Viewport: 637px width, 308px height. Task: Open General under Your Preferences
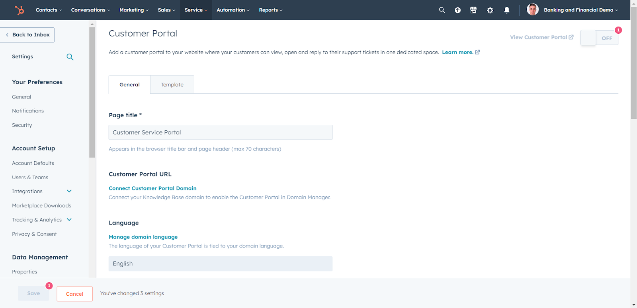[21, 97]
